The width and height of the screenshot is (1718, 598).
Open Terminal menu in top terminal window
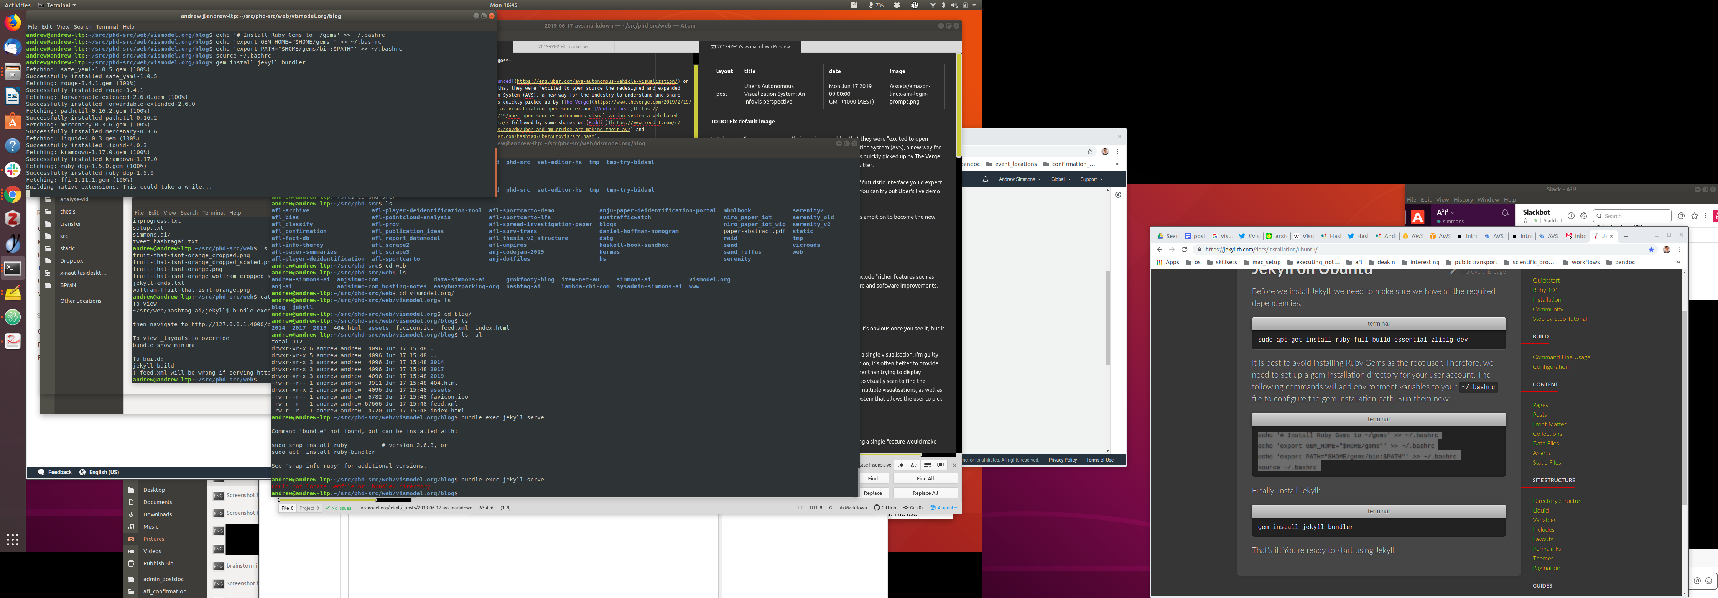pos(107,27)
